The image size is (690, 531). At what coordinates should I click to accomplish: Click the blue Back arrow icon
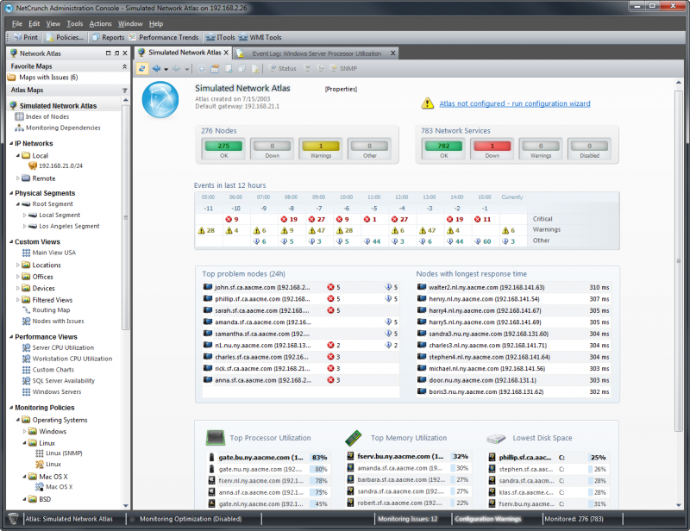tap(156, 69)
